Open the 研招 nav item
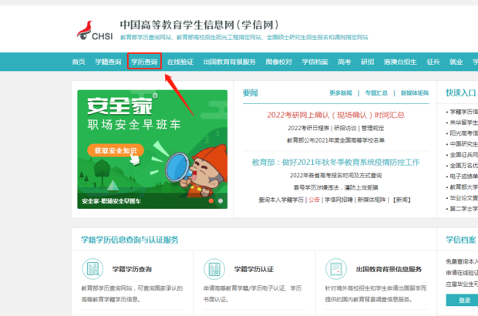Image resolution: width=478 pixels, height=316 pixels. click(x=367, y=62)
